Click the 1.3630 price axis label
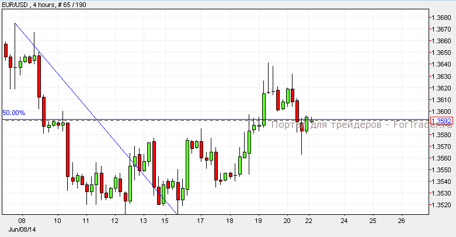The width and height of the screenshot is (456, 237). [441, 76]
